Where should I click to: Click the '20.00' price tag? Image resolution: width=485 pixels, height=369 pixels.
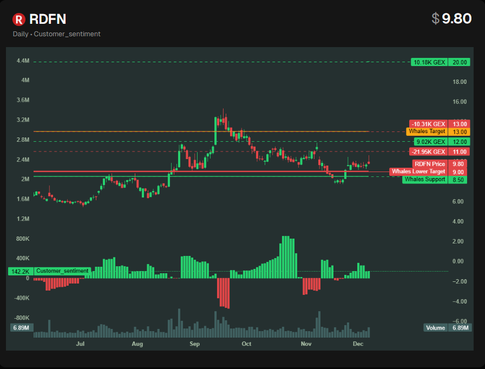coord(460,62)
